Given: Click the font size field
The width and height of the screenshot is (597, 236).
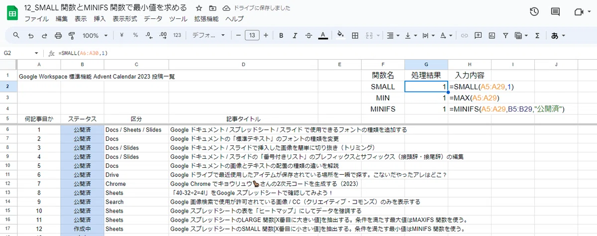Looking at the screenshot, I should 252,35.
